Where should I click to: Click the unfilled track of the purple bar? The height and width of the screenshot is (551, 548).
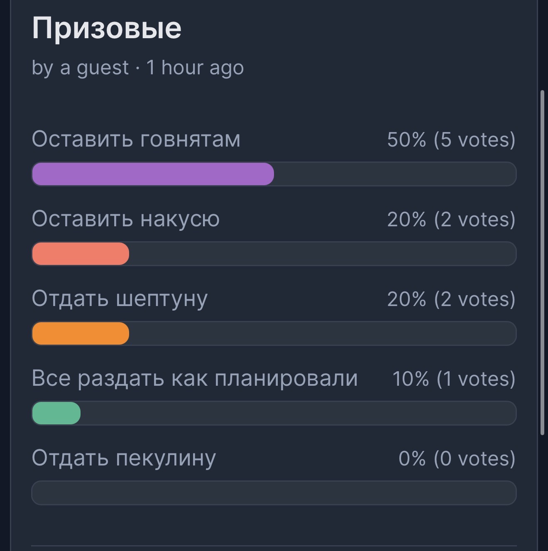(395, 174)
